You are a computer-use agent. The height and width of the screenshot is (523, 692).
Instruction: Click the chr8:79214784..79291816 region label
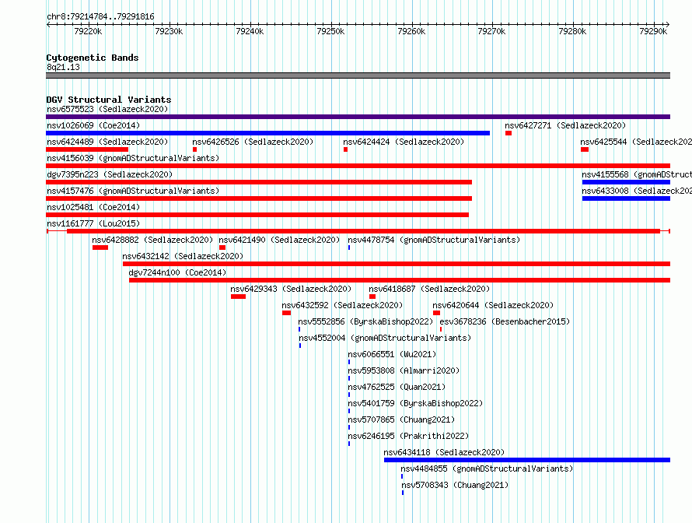tap(100, 16)
